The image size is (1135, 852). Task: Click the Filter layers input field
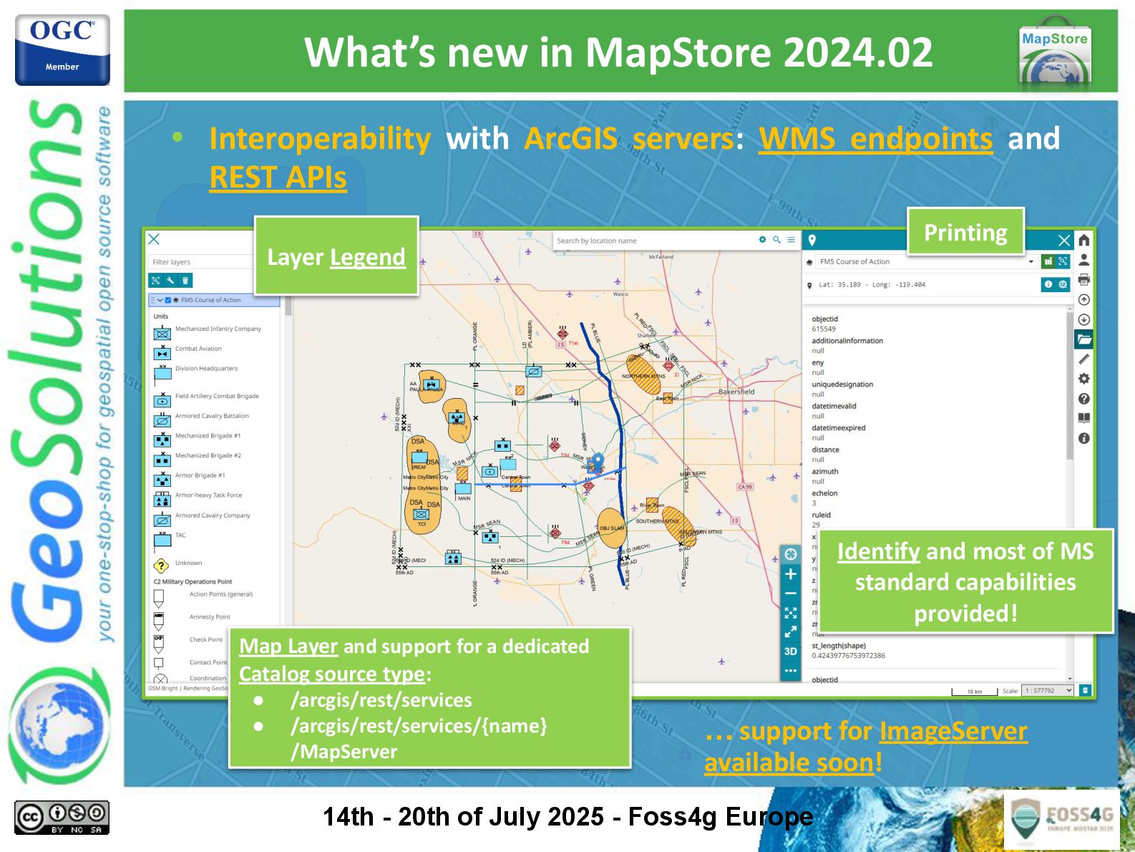tap(200, 262)
